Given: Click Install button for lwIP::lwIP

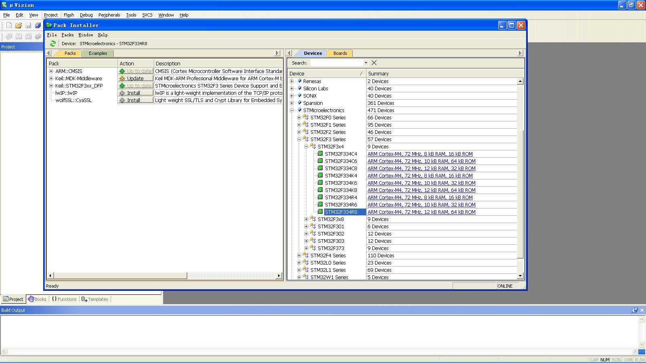Looking at the screenshot, I should (x=136, y=93).
